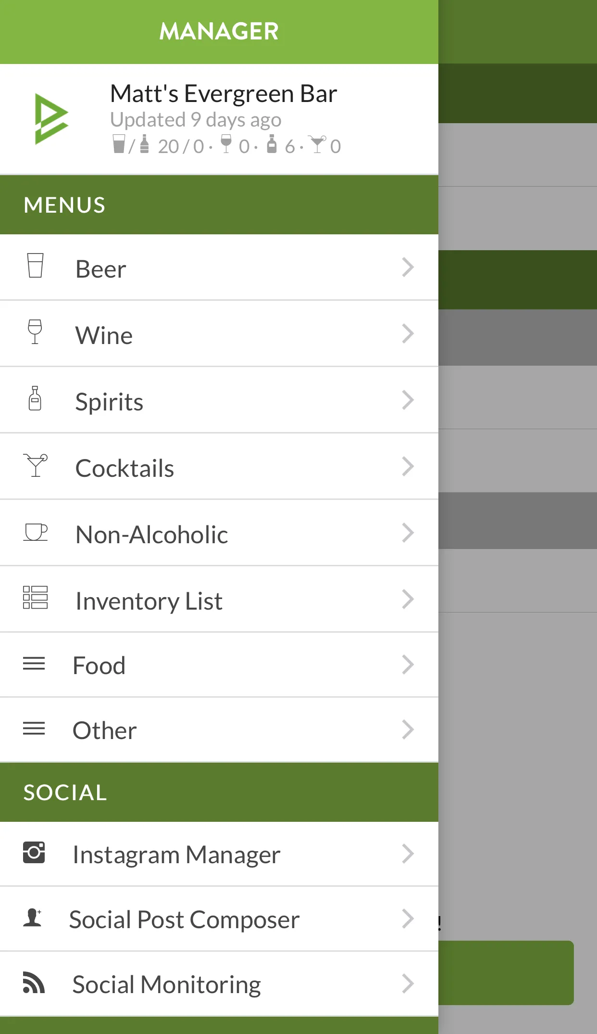This screenshot has height=1034, width=597.
Task: Select Matt's Evergreen Bar venue name
Action: [x=224, y=93]
